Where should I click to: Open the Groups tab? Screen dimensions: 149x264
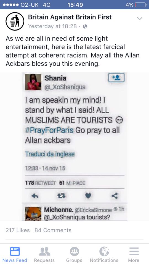74,254
